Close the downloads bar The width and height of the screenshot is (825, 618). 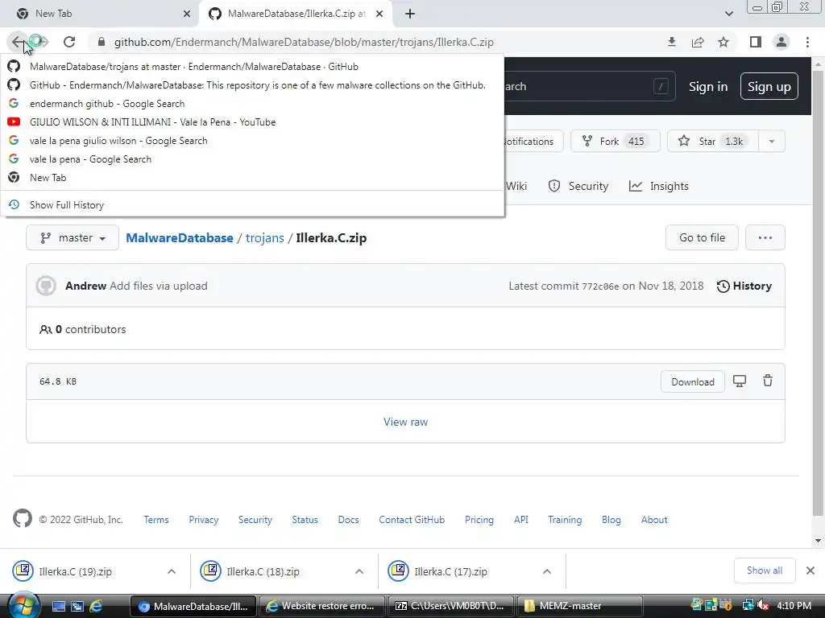click(810, 571)
